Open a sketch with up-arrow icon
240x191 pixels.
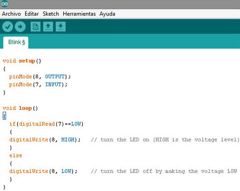tap(48, 27)
